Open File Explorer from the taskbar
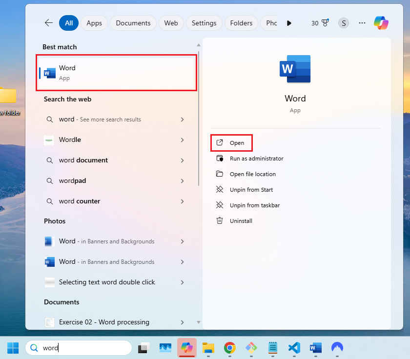The image size is (410, 359). [x=208, y=348]
